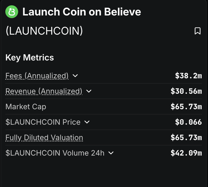Click the $LAUNCHCOIN Volume 24h label
The image size is (208, 187).
[x=55, y=153]
